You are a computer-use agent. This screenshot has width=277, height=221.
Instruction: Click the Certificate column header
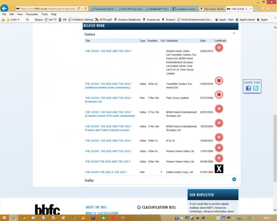[220, 41]
